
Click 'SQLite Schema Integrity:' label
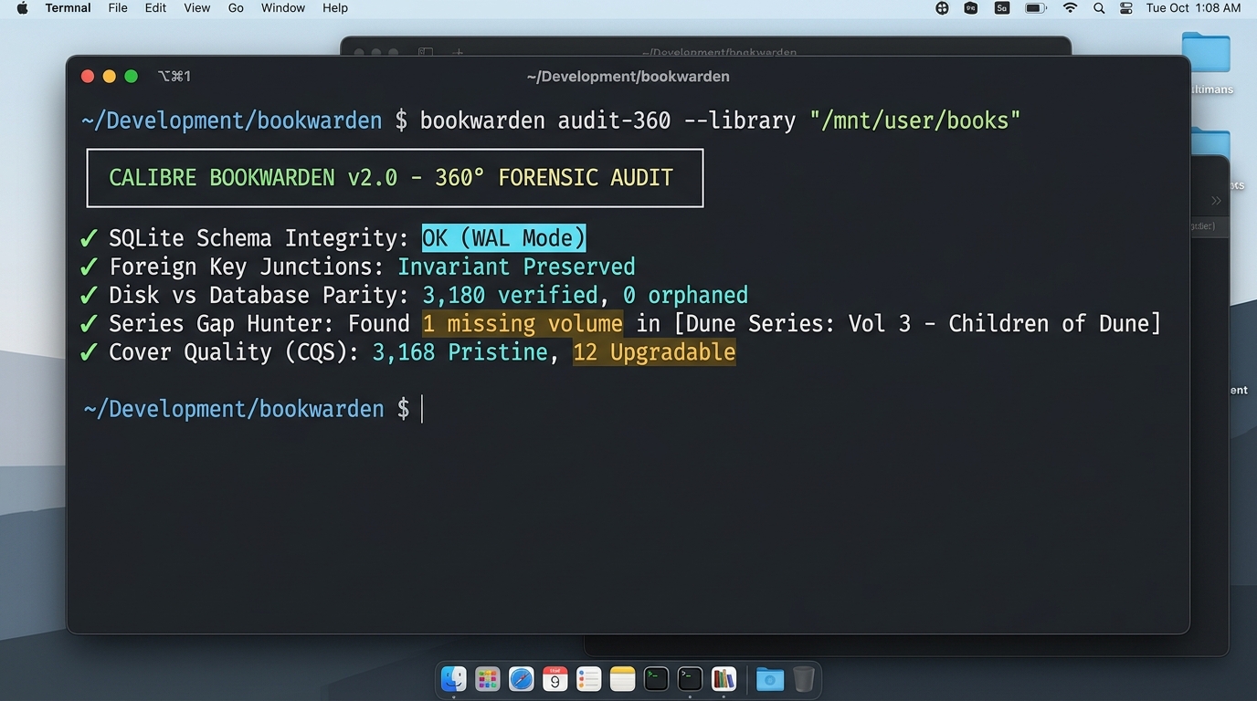(259, 238)
